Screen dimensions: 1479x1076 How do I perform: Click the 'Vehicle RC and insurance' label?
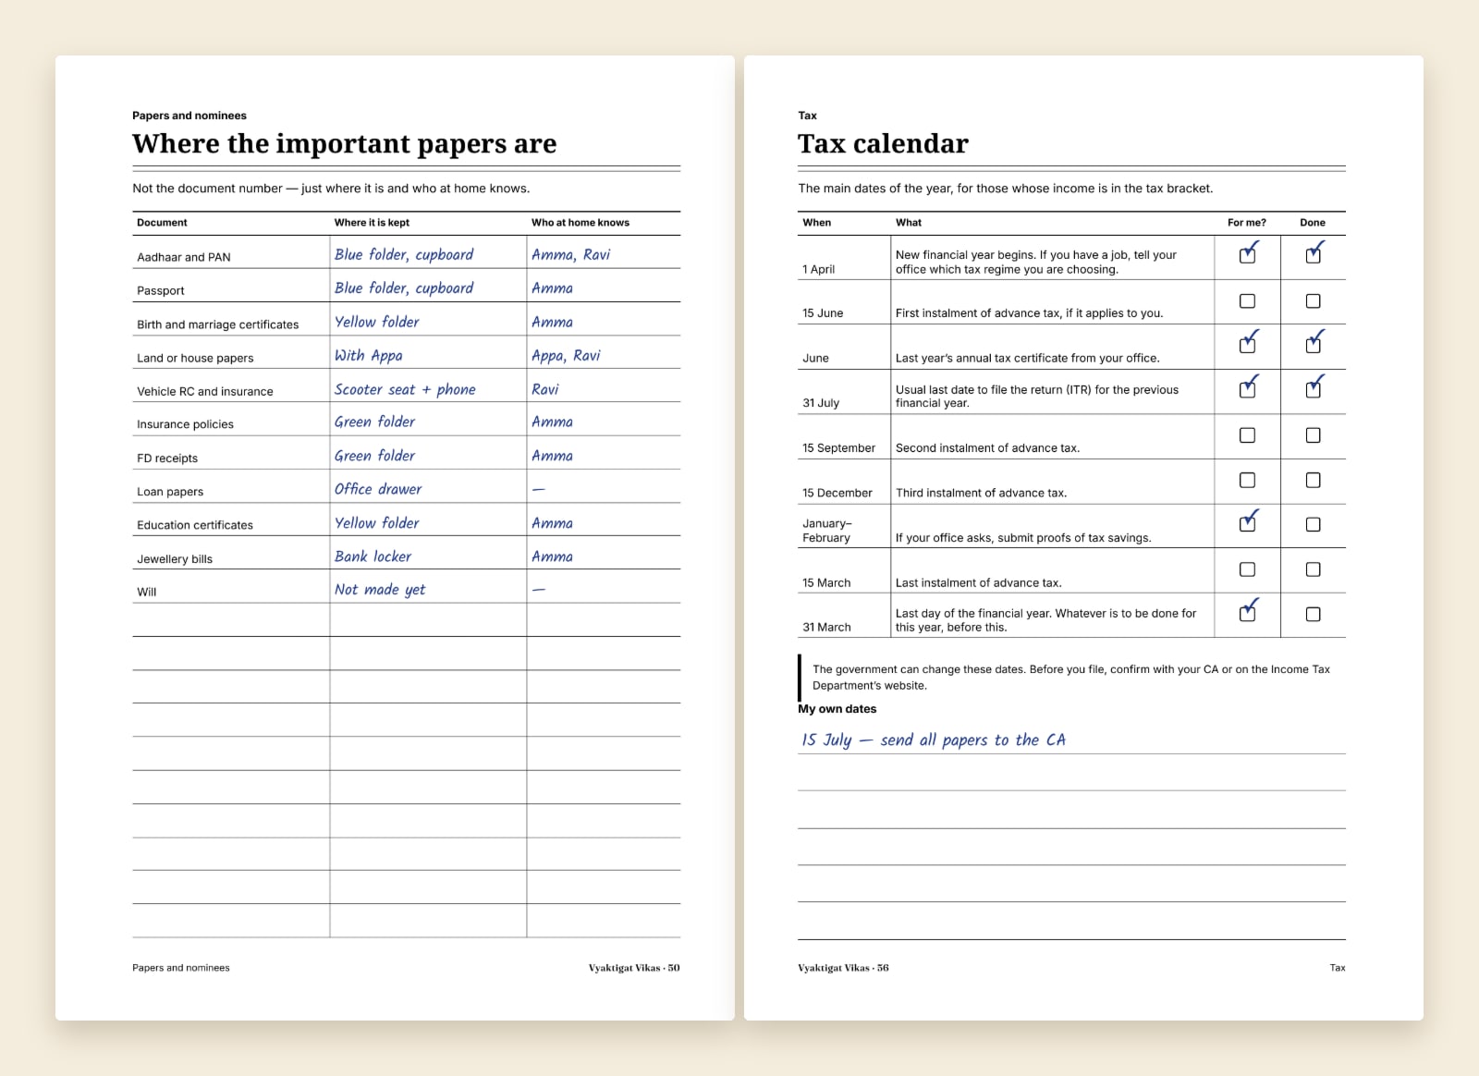coord(205,391)
